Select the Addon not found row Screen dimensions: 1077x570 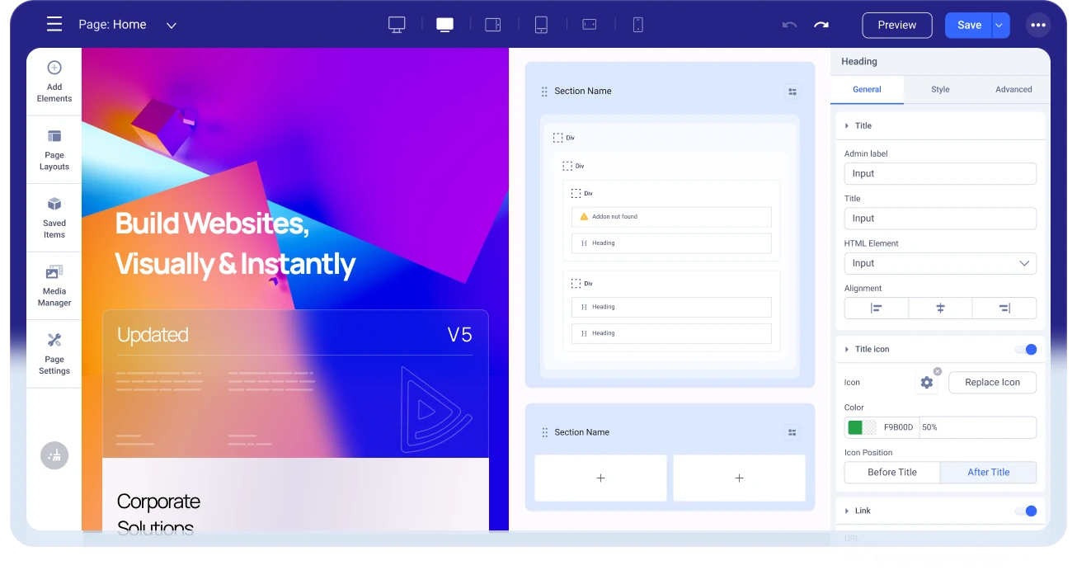point(671,217)
